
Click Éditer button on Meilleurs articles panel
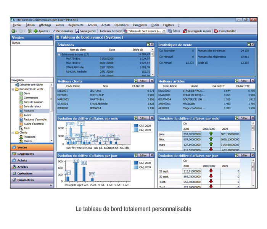click(243, 81)
